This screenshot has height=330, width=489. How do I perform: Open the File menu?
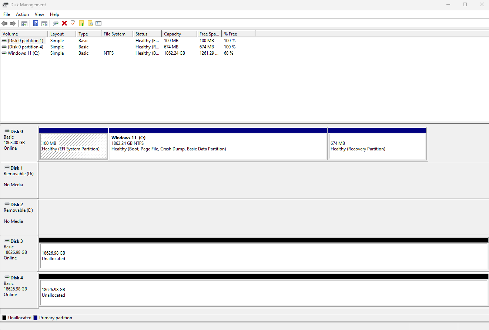pyautogui.click(x=7, y=14)
